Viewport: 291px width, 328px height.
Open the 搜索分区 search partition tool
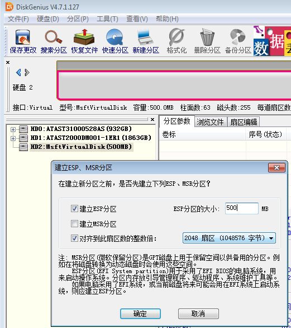tap(54, 41)
